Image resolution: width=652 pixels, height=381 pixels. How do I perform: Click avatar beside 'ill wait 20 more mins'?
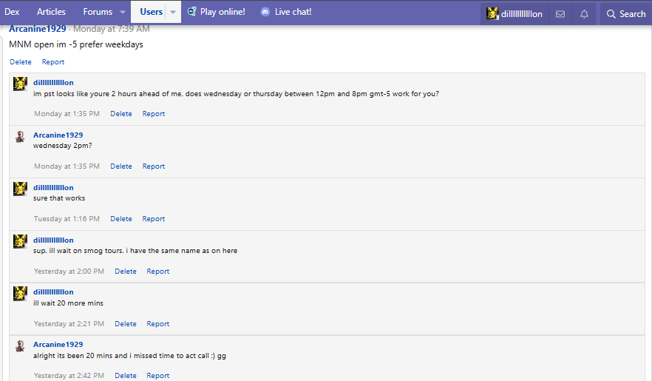coord(20,293)
